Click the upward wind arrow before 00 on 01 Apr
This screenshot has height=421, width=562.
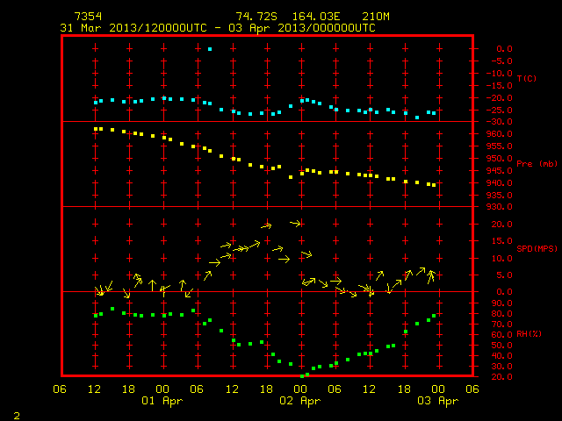click(152, 285)
